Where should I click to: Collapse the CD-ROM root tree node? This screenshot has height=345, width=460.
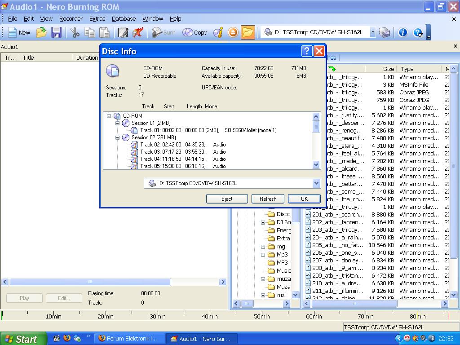pos(109,116)
